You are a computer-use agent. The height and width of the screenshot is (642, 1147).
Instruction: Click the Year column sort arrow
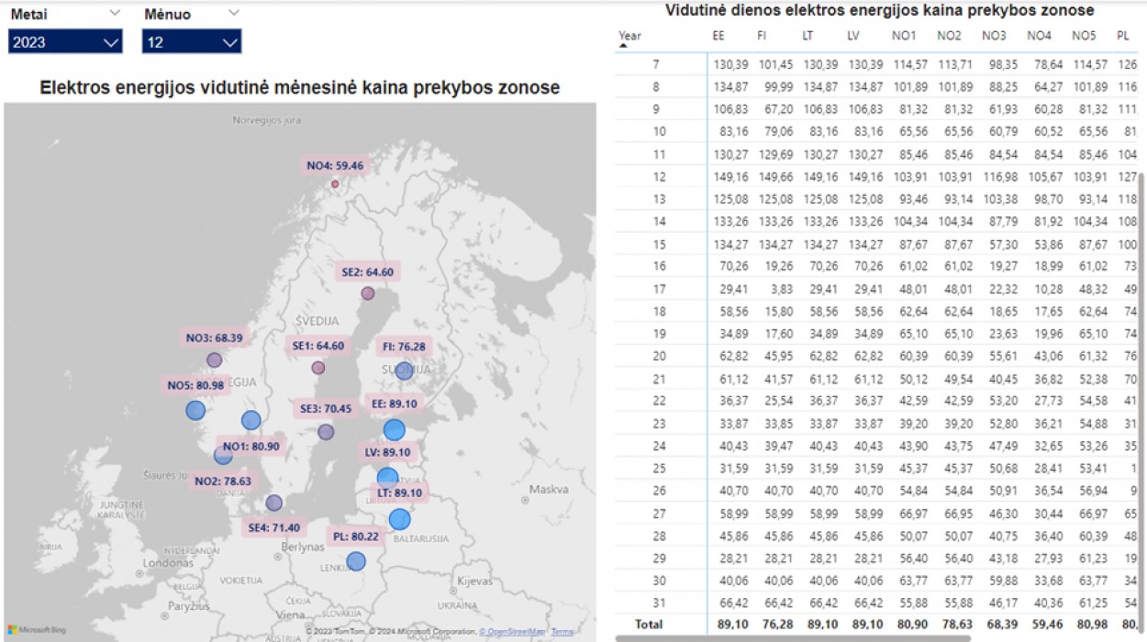pyautogui.click(x=624, y=46)
